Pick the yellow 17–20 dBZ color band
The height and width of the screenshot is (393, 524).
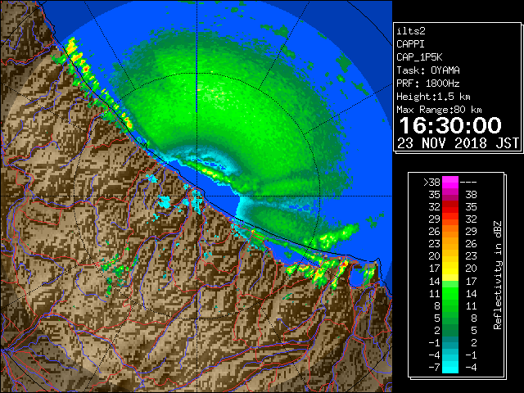pyautogui.click(x=450, y=269)
